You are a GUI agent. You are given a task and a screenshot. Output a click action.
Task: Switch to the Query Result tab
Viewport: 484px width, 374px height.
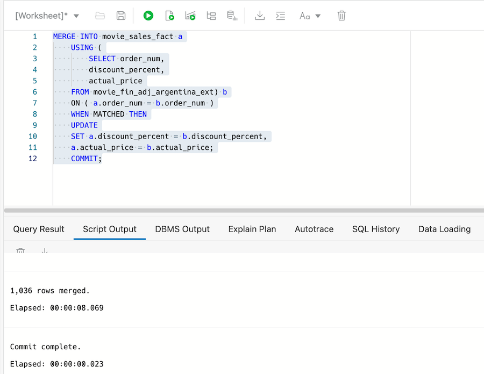pos(39,229)
